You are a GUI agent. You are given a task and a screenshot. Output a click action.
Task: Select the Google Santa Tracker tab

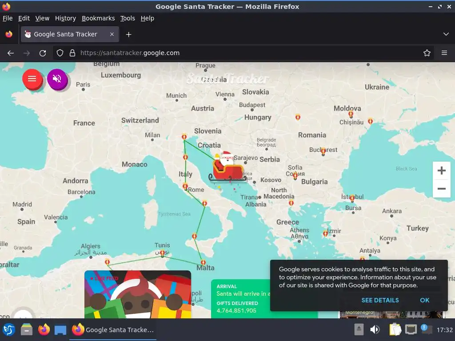[70, 34]
